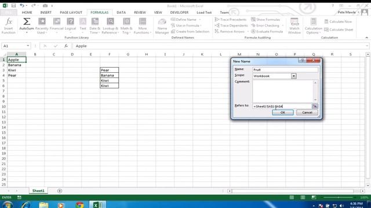Open Internet Explorer from the taskbar
Viewport: 371px width, 208px height.
coord(26,205)
